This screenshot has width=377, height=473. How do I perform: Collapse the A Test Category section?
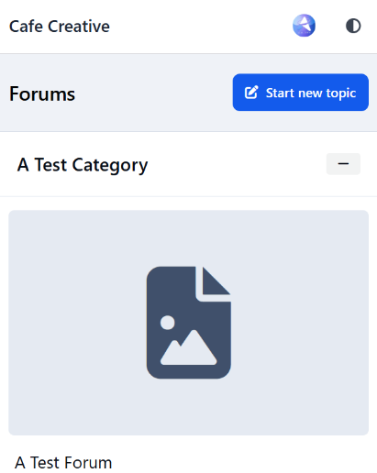click(343, 164)
